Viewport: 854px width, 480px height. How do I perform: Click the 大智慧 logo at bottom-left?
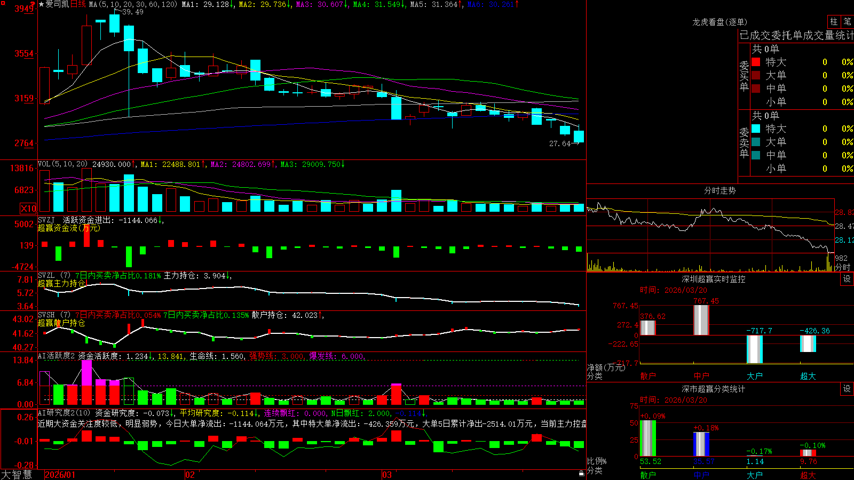[17, 475]
